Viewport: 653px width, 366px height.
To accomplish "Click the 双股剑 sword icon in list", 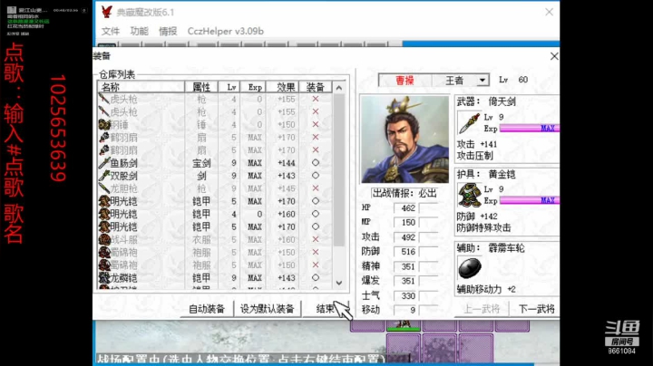I will [104, 176].
